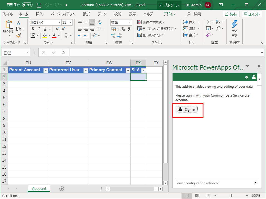Toggle Wrap Text icon
This screenshot has height=199, width=266.
[100, 22]
